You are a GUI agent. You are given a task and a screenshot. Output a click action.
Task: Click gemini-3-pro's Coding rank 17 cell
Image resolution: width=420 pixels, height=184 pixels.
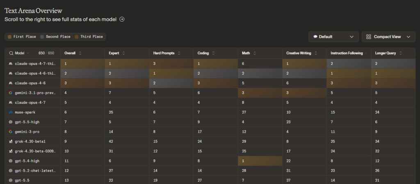pyautogui.click(x=216, y=132)
